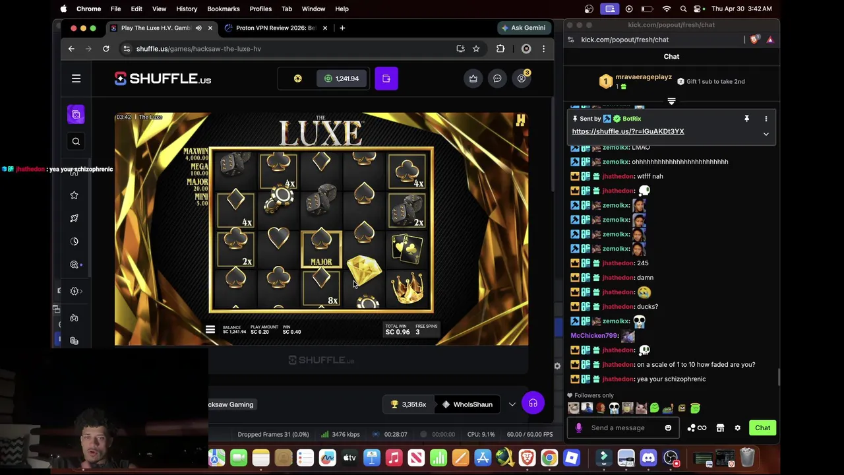Open live support headphones button
The width and height of the screenshot is (844, 475).
[533, 403]
